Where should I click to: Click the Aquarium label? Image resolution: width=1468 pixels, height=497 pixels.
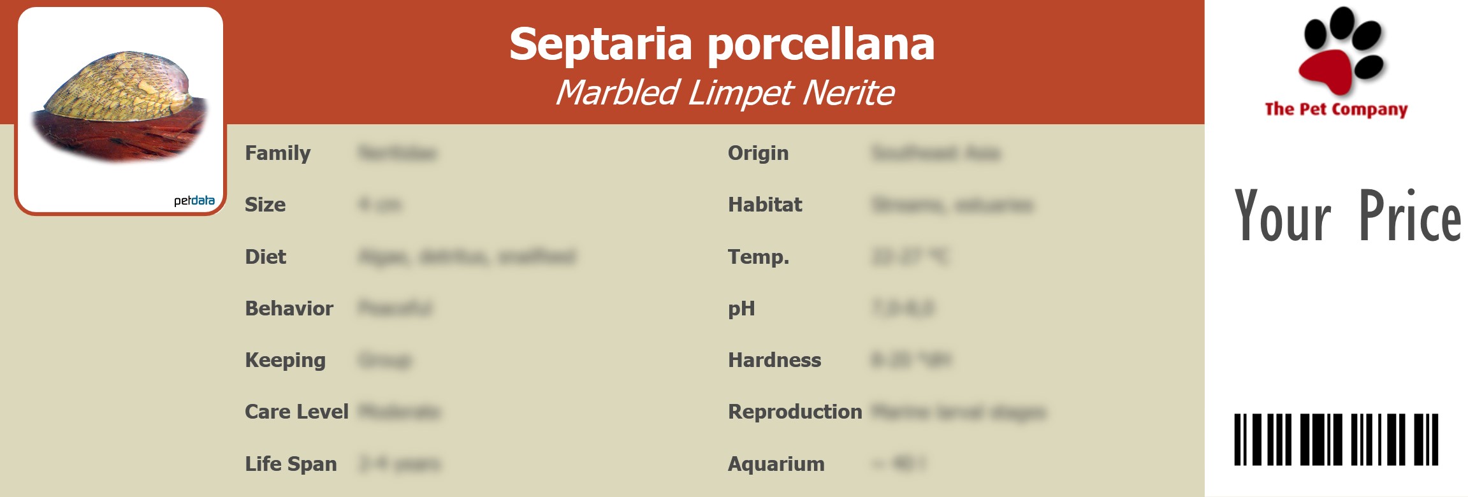(776, 464)
